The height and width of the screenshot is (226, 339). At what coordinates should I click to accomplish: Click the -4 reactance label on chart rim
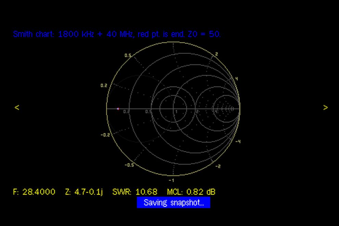[238, 141]
